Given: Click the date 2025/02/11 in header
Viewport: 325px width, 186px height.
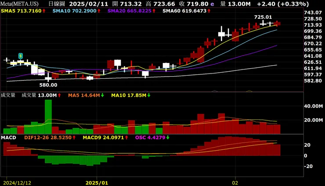Looking at the screenshot, I should (89, 4).
